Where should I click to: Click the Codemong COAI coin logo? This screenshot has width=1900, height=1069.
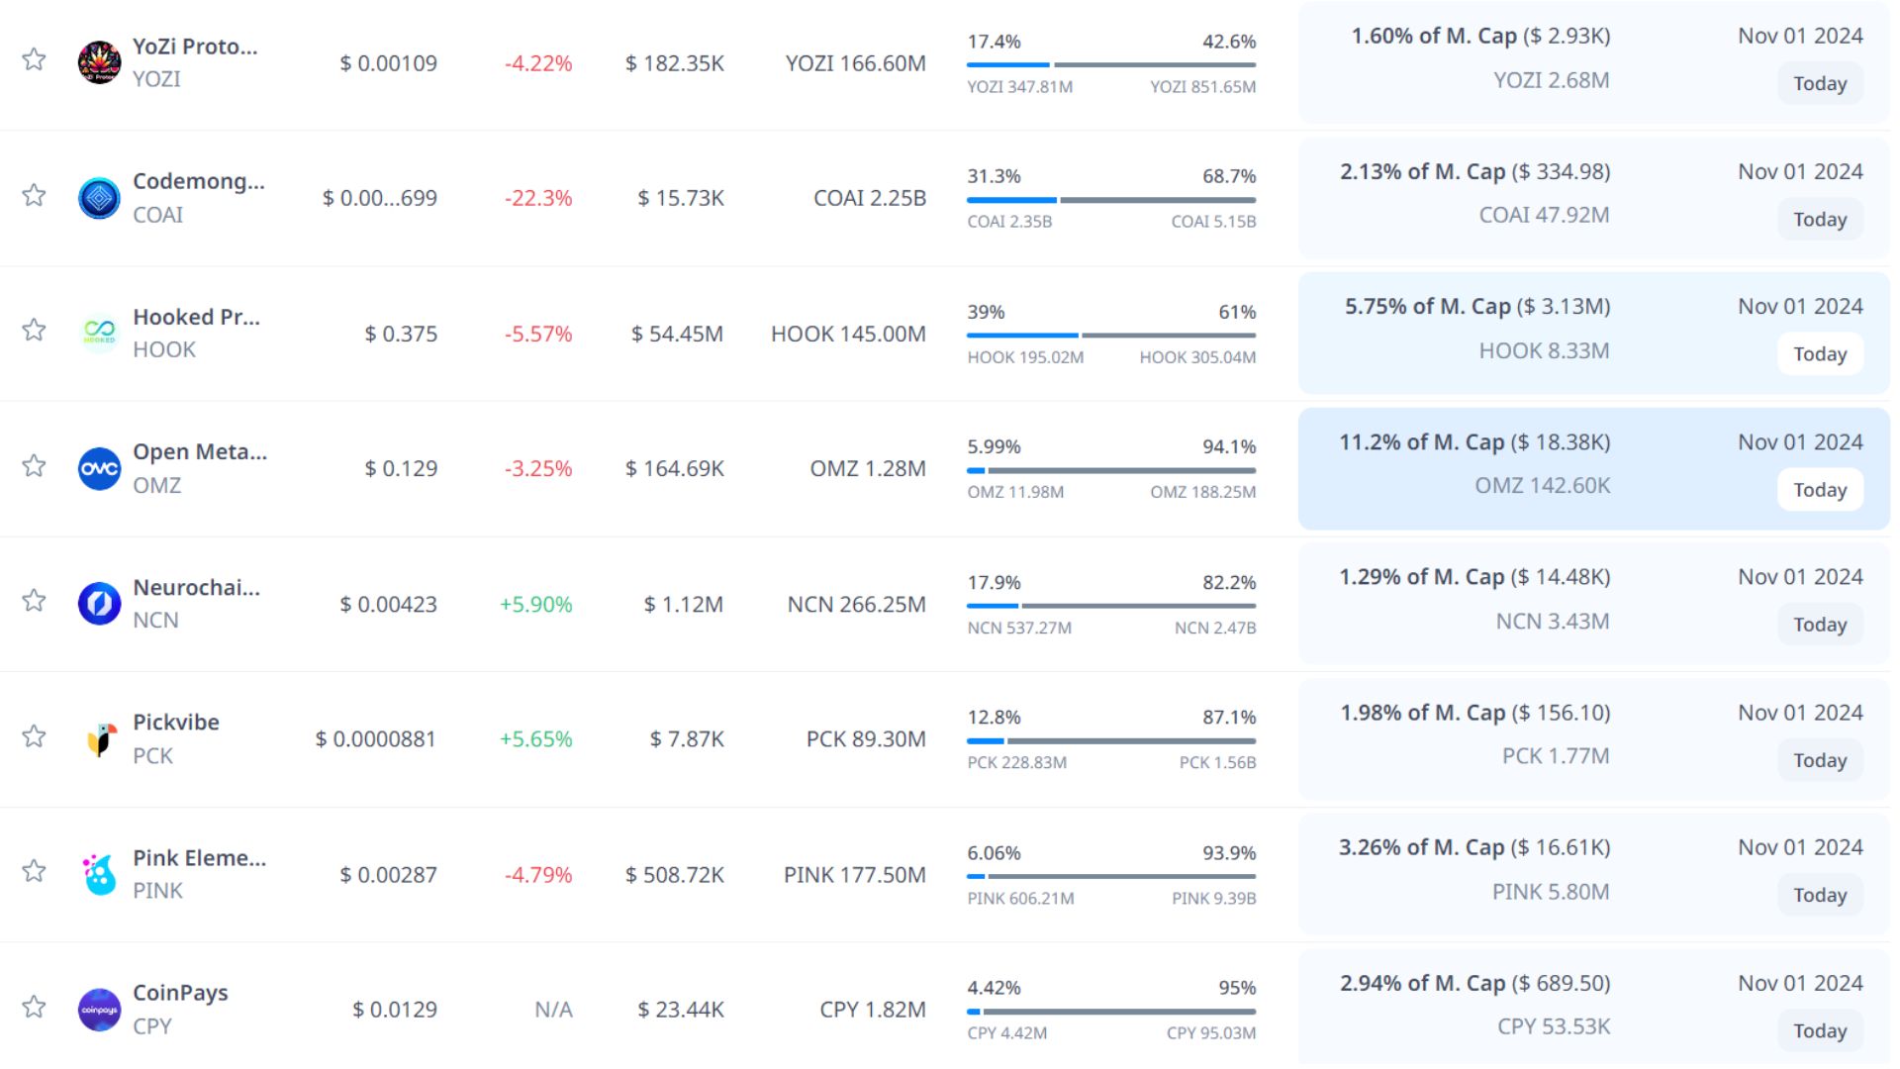pyautogui.click(x=99, y=198)
